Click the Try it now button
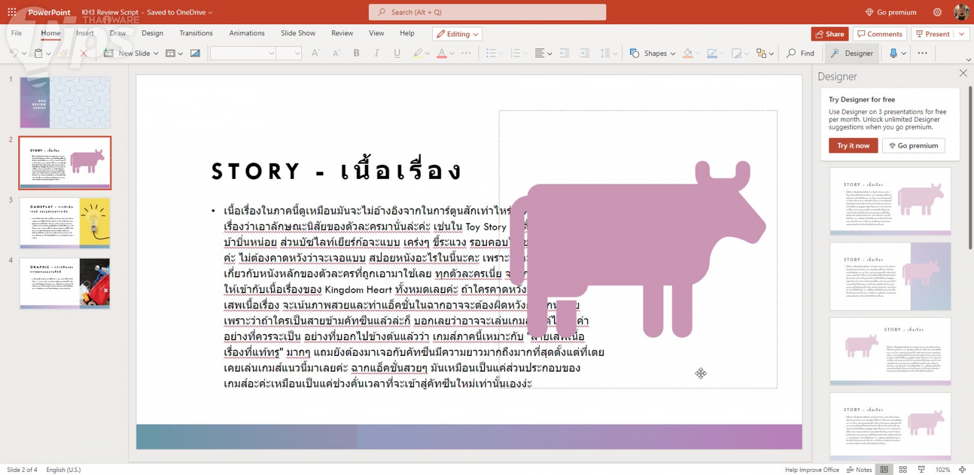Screen dimensions: 974x475 pyautogui.click(x=853, y=145)
